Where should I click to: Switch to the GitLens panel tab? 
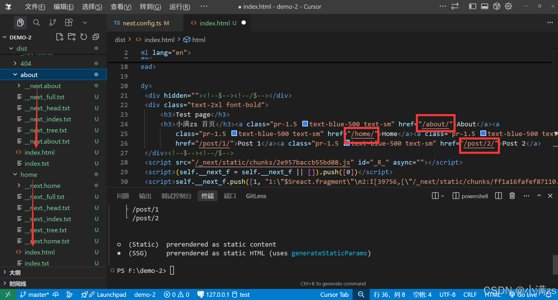pos(256,196)
